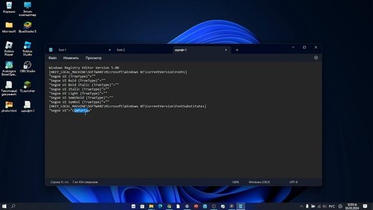Click Windows (CRLF) line ending indicator
Image resolution: width=373 pixels, height=210 pixels.
[259, 182]
